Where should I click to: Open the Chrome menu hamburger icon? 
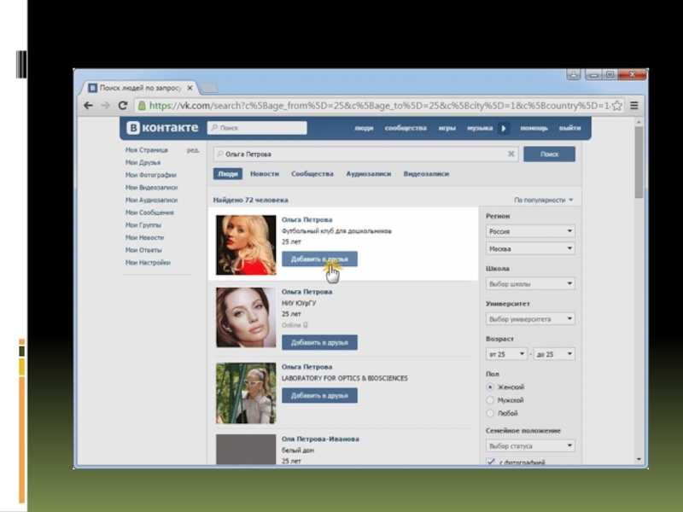634,105
